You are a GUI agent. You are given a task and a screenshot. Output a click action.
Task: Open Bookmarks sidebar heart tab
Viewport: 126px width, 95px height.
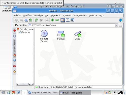(x=14, y=31)
